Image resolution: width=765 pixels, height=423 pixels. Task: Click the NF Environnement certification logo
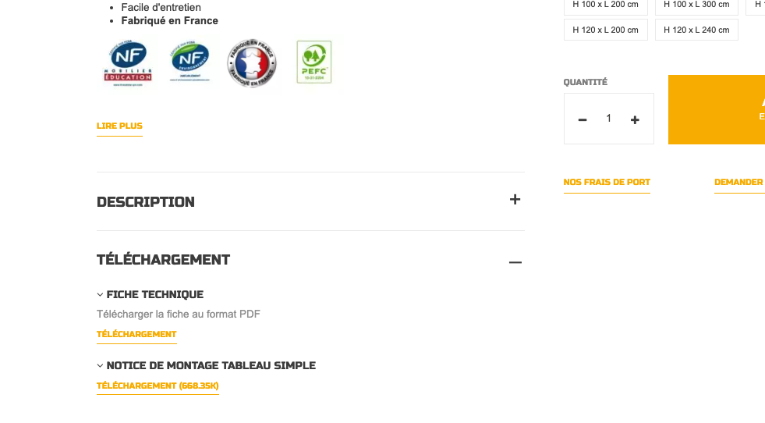[189, 62]
